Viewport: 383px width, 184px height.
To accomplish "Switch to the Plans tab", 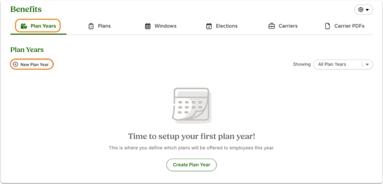I will coord(99,26).
